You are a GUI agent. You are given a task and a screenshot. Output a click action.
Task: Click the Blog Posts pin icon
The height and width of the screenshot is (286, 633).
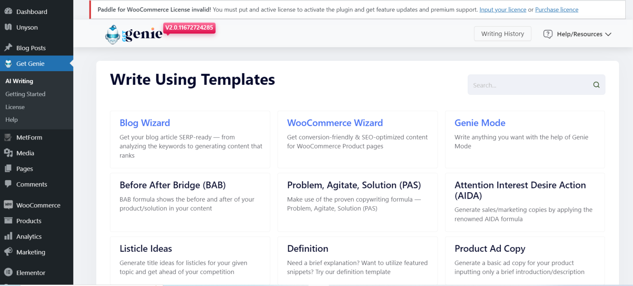pos(8,48)
